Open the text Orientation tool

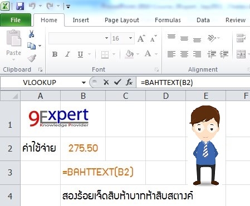(x=212, y=38)
